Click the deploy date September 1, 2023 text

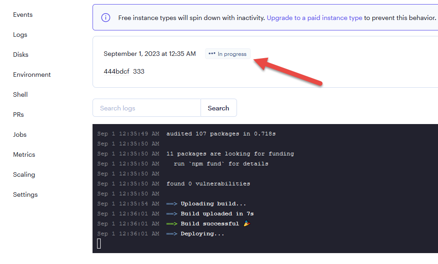150,54
